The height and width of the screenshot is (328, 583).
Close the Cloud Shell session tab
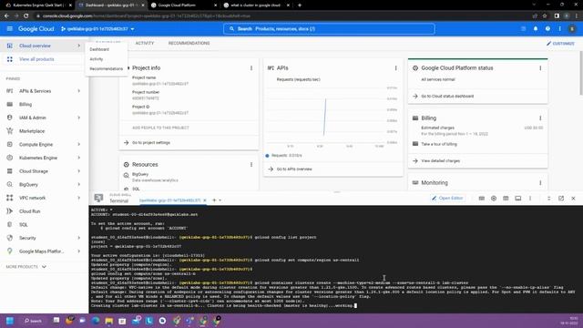[x=204, y=200]
